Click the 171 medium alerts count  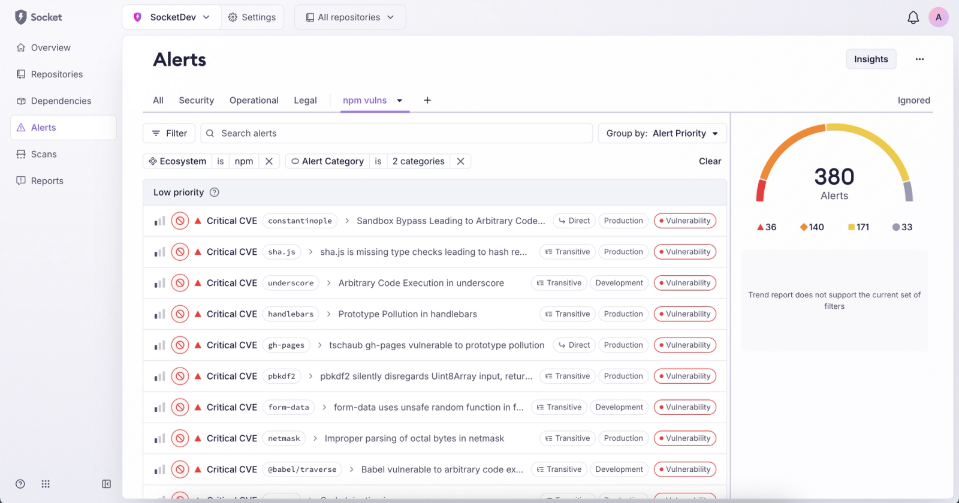click(x=858, y=227)
